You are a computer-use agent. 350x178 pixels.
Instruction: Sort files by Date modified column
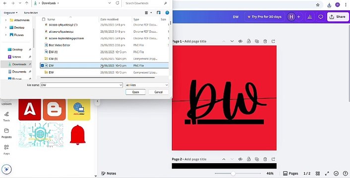point(109,20)
